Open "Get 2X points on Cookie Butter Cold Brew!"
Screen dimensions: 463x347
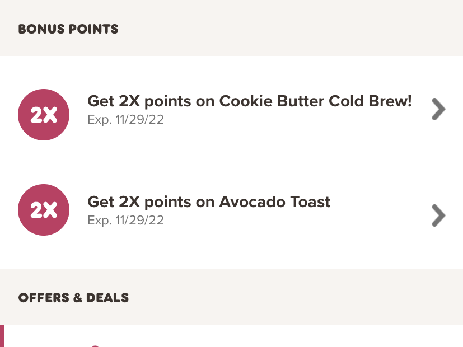[x=249, y=101]
